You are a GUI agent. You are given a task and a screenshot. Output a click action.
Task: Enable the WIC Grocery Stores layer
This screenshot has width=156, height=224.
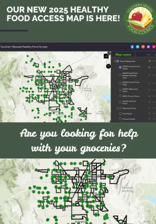click(120, 96)
